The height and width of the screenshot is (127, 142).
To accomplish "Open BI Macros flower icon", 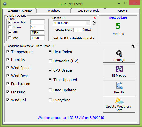I will (119, 69).
